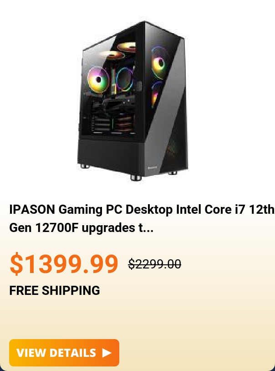
Task: Click the "Gen 12700F upgrades t..." title line
Action: click(x=81, y=227)
